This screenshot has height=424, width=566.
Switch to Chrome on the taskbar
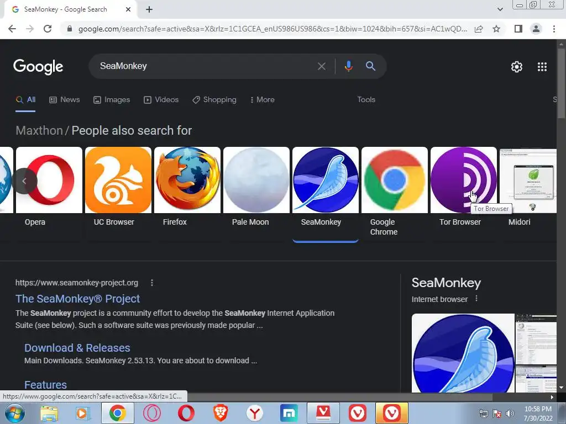point(117,413)
